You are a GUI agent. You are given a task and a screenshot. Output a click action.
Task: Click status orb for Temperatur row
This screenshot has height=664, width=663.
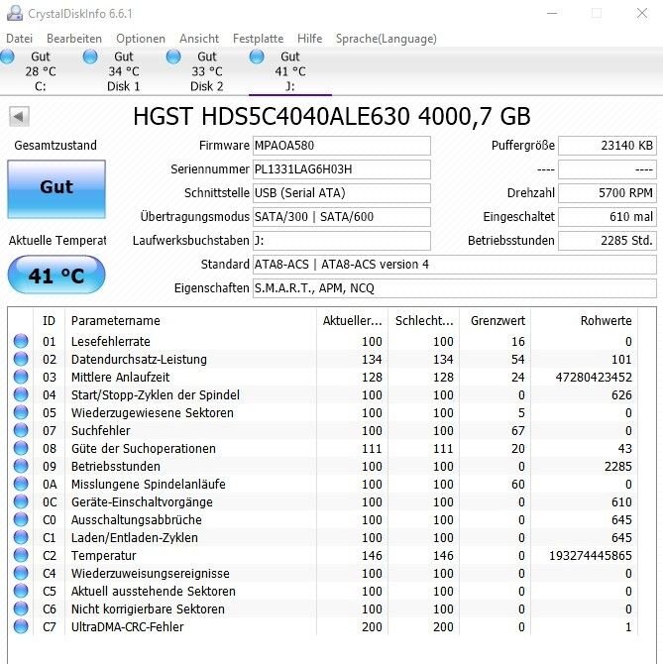pos(21,555)
